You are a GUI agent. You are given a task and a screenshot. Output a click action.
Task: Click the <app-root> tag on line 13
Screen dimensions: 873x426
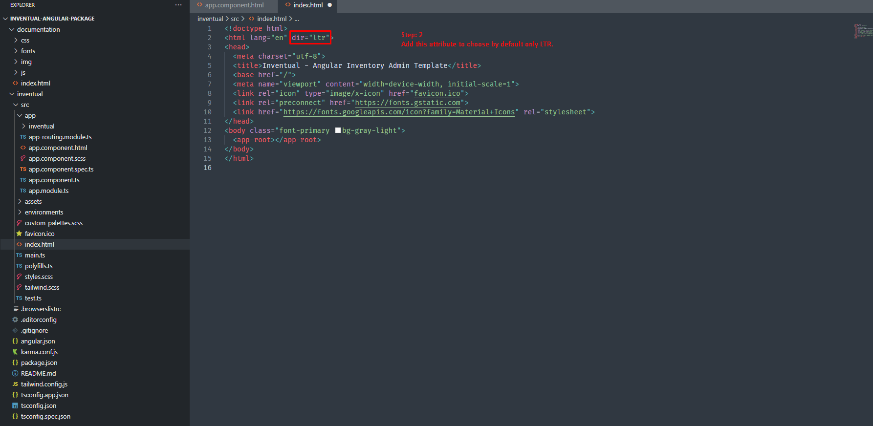[x=254, y=140]
